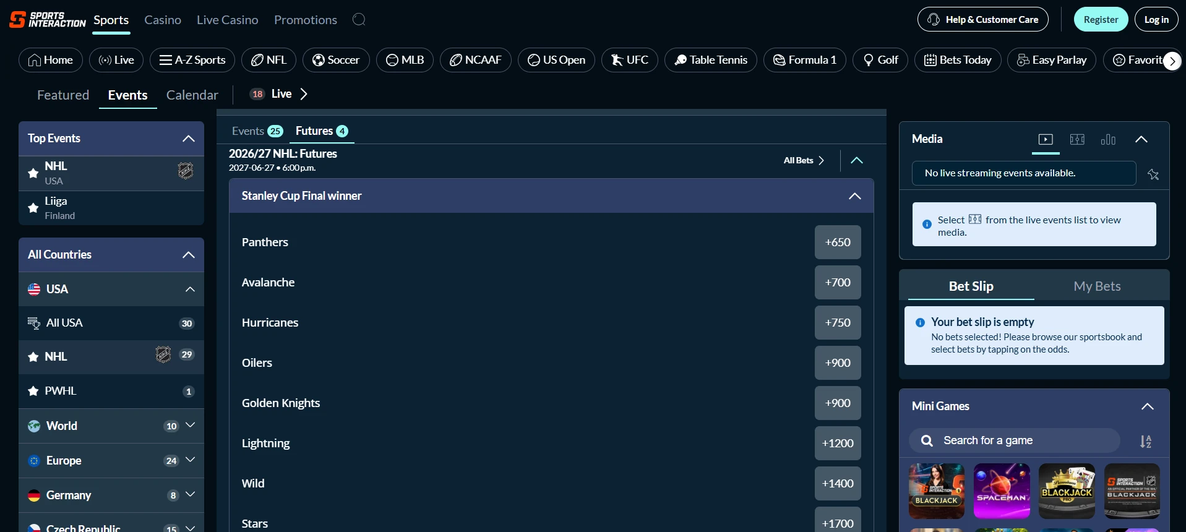1186x532 pixels.
Task: Collapse the Media panel
Action: pyautogui.click(x=1141, y=139)
